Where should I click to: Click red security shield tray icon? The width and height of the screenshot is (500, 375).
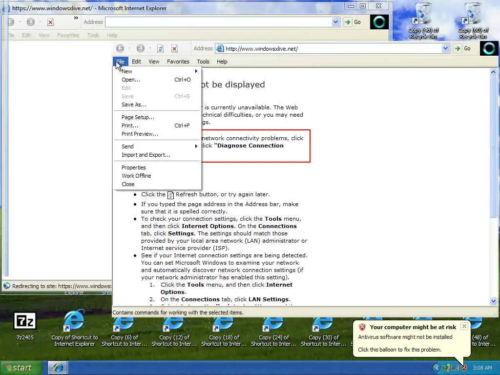[x=464, y=368]
